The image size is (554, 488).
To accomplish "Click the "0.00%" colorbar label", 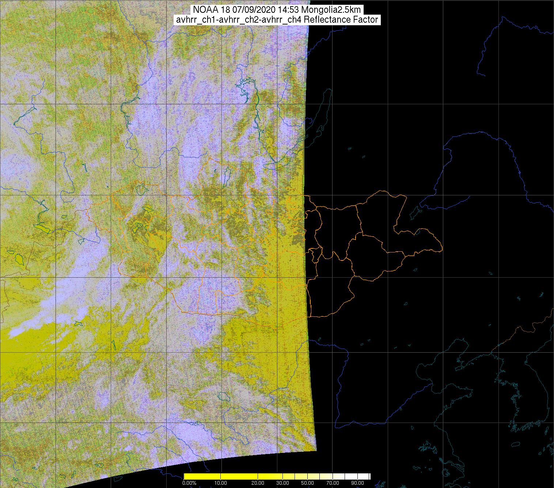I will coord(189,484).
